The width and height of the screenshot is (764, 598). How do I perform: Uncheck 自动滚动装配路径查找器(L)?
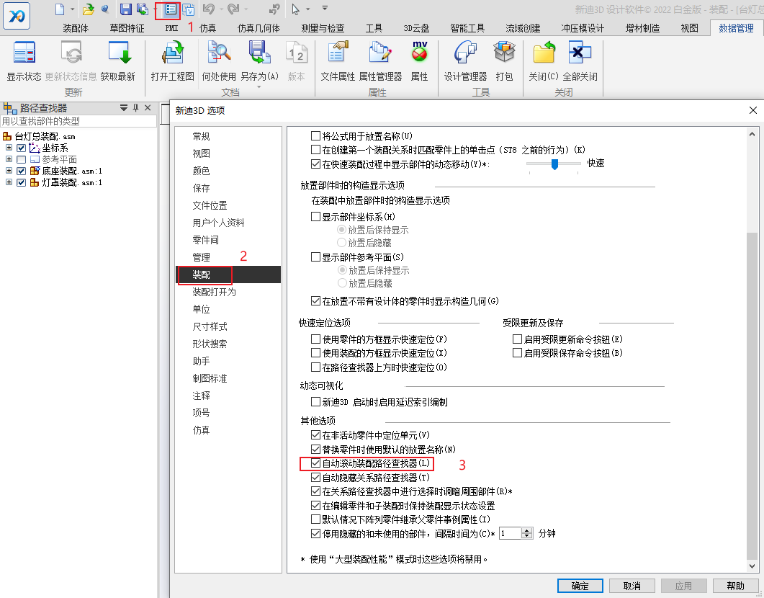[315, 463]
